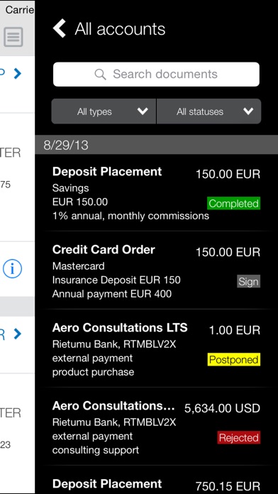The width and height of the screenshot is (278, 494).
Task: Open the Deposit Placement 150.00 EUR document
Action: [157, 193]
